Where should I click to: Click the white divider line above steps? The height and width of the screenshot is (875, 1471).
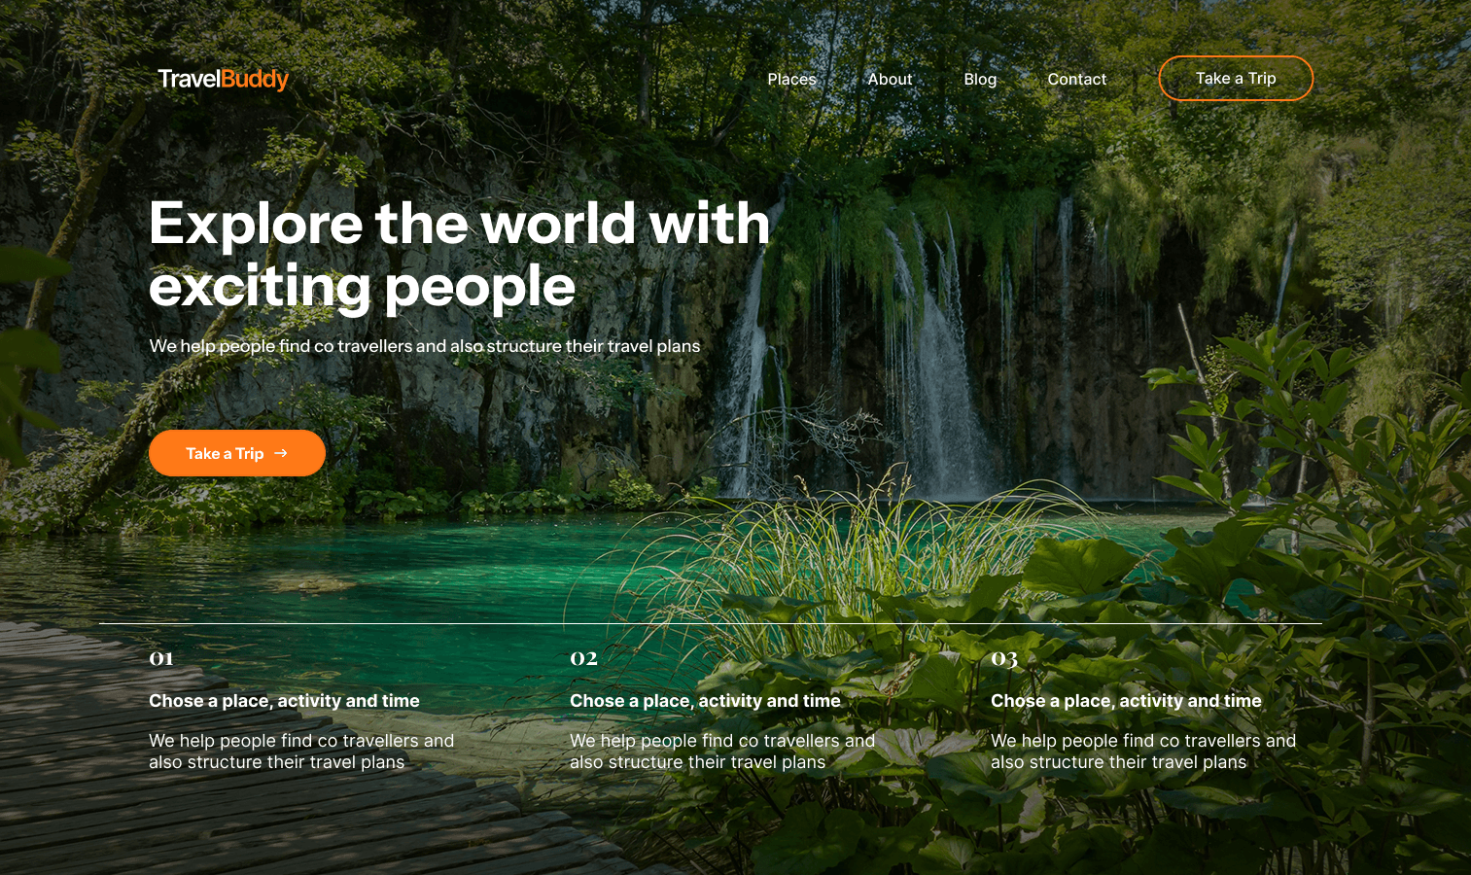pos(711,623)
